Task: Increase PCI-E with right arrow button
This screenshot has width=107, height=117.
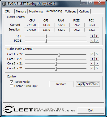Action: click(97, 41)
